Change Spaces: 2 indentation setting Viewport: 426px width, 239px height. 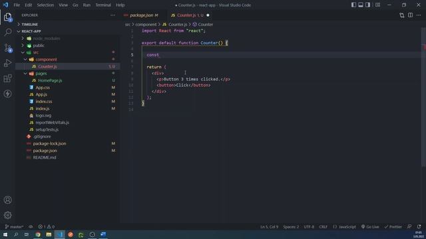coord(291,226)
